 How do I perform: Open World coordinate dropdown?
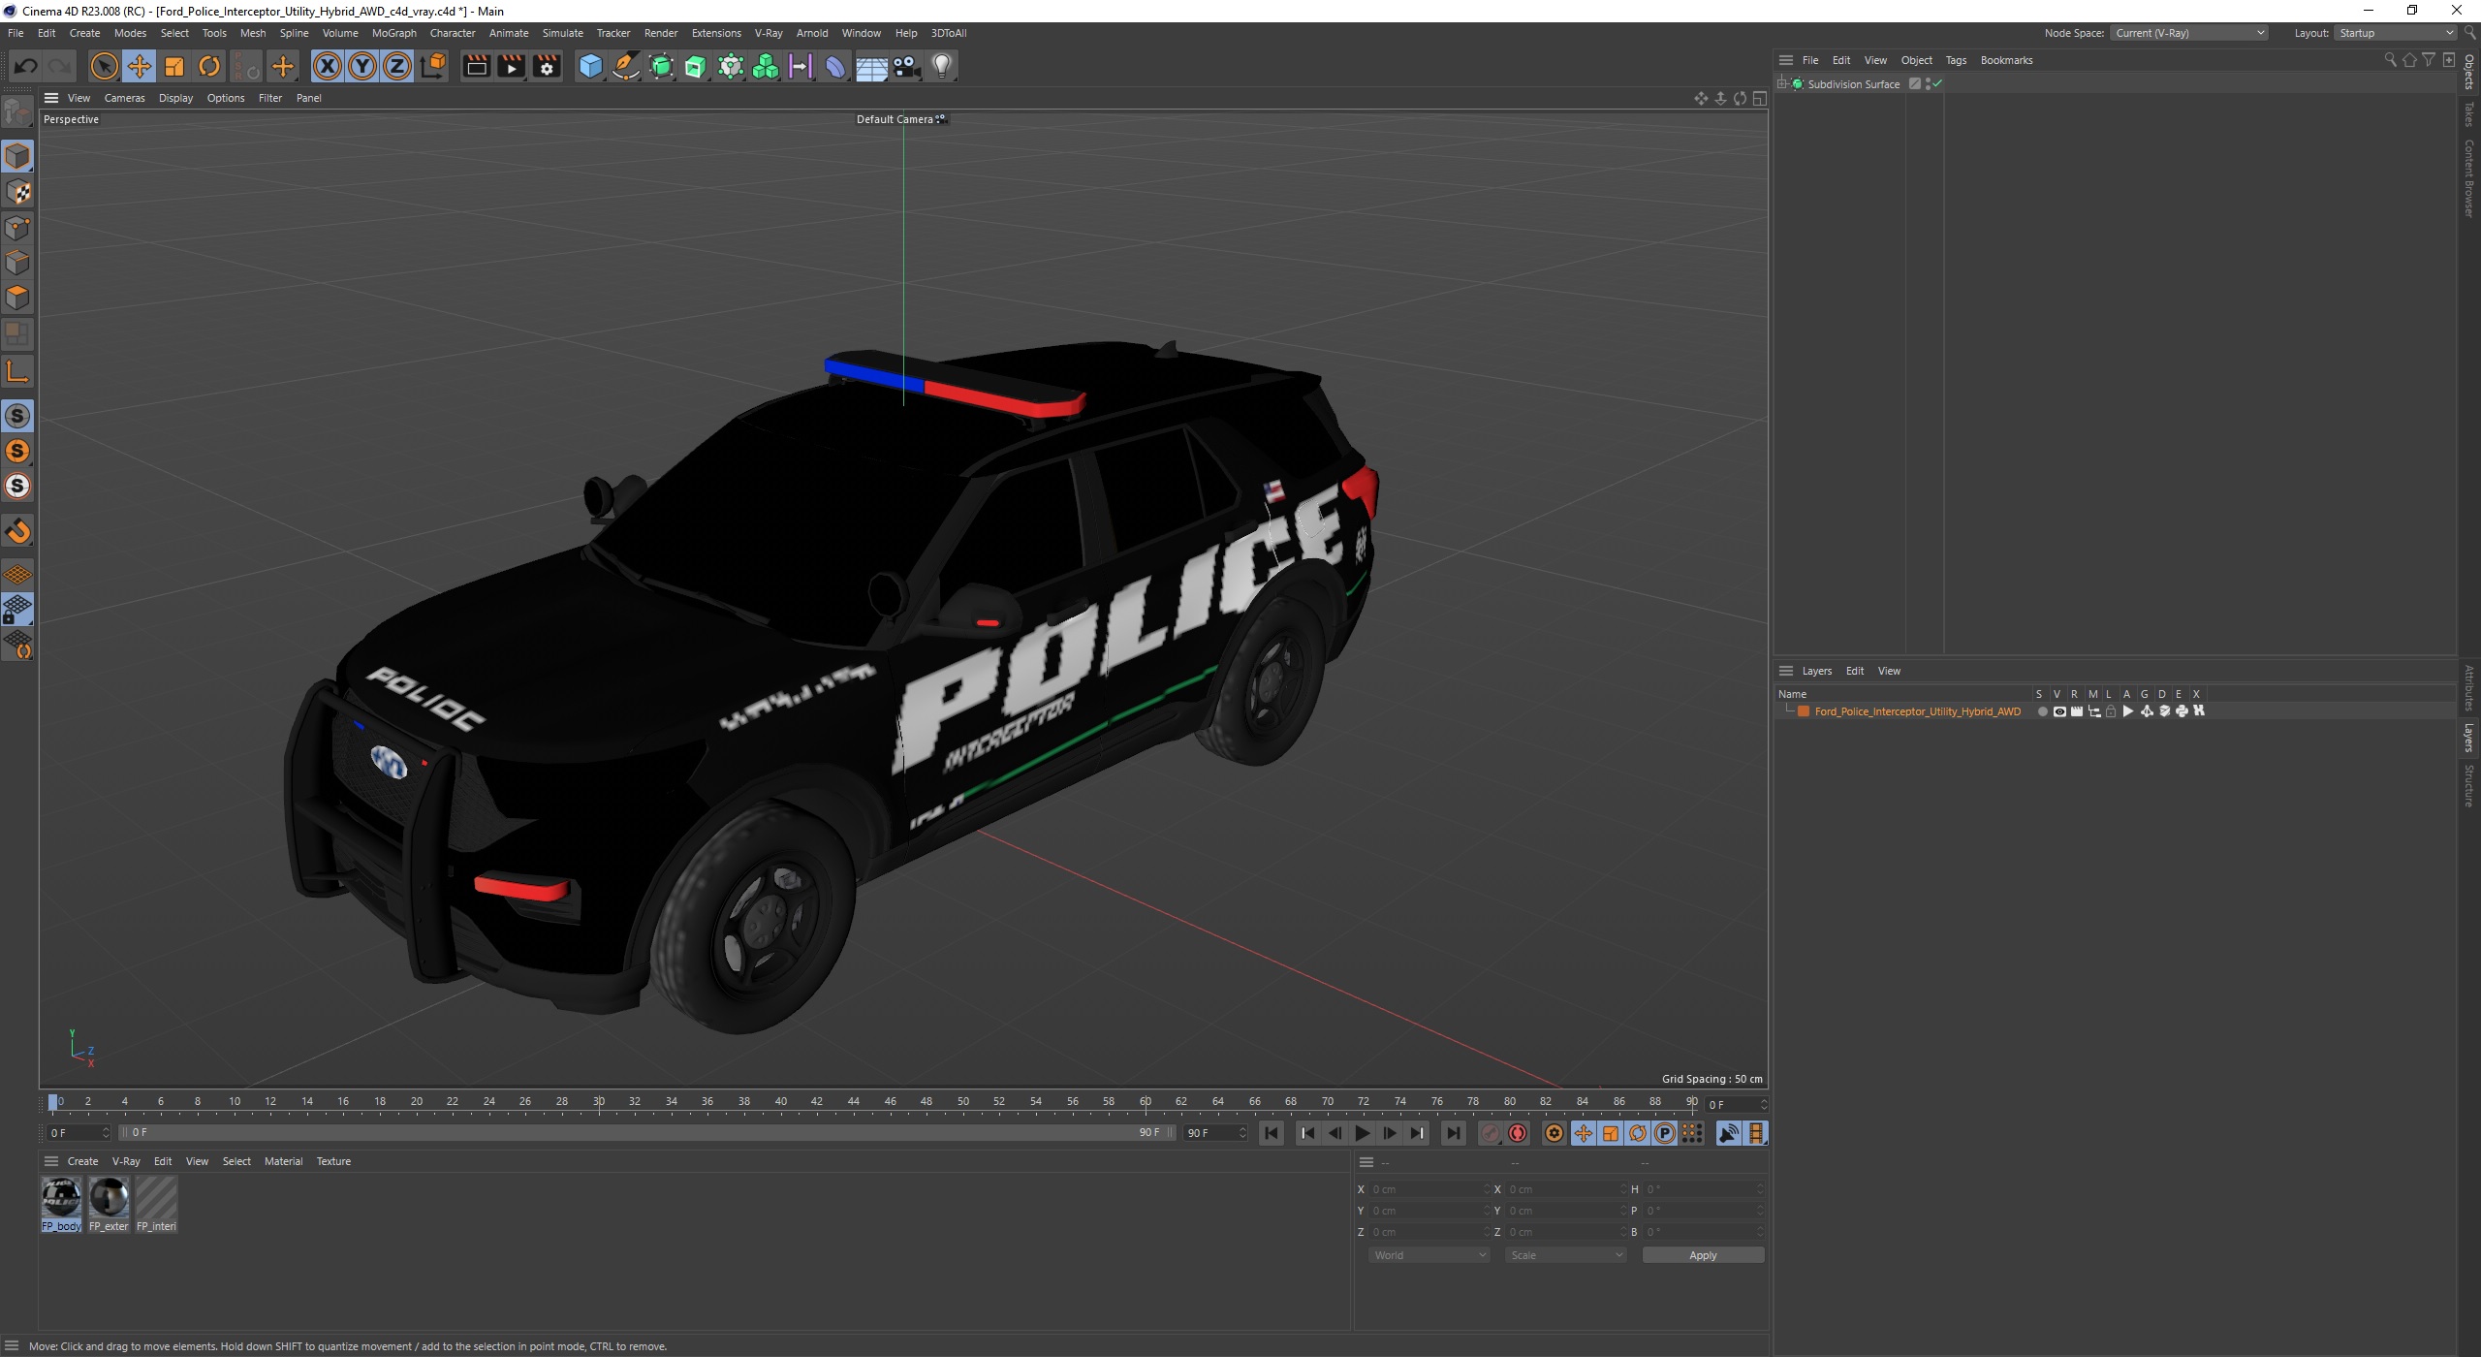click(1429, 1255)
